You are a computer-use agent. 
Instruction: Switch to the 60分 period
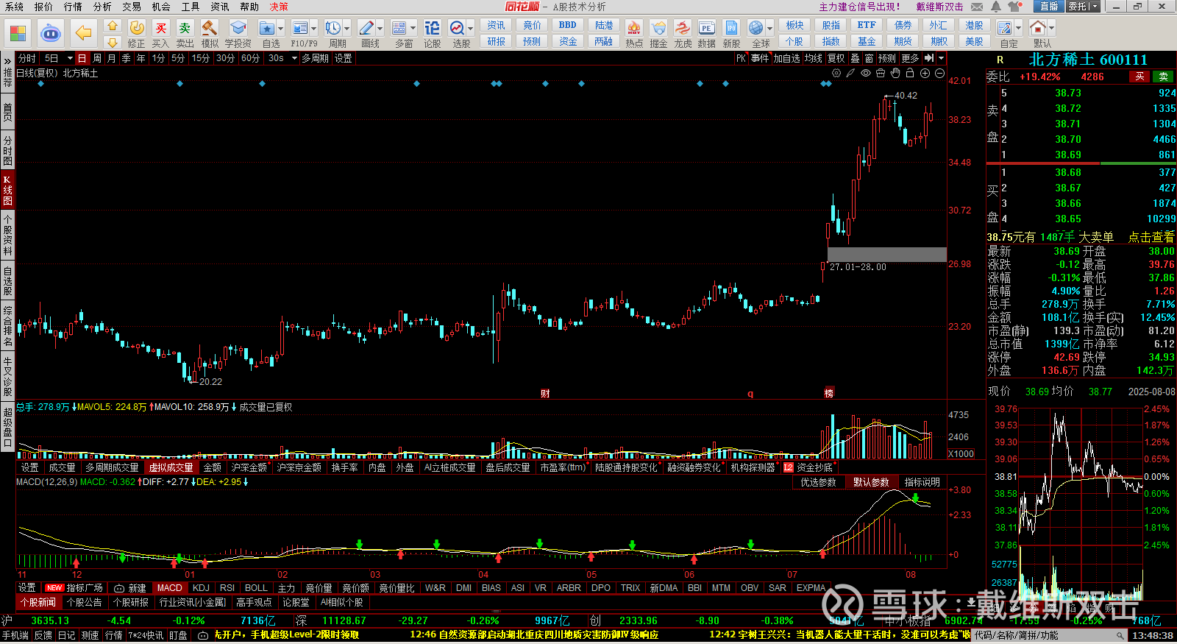[250, 58]
